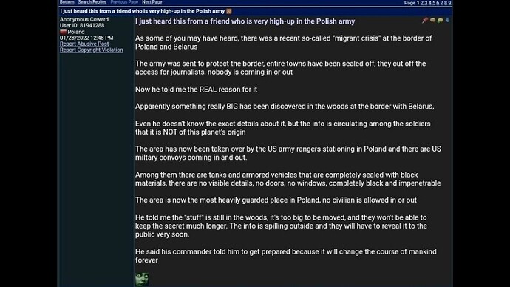Report Copyright Violation

tap(92, 50)
